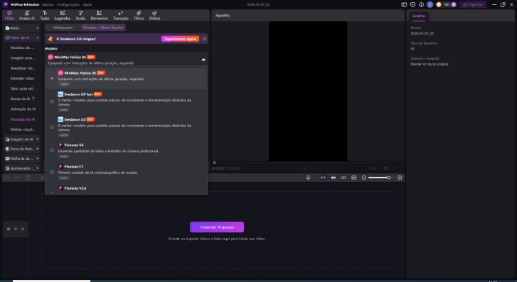Open the feedback message icon in title bar
This screenshot has width=517, height=282.
[x=413, y=5]
